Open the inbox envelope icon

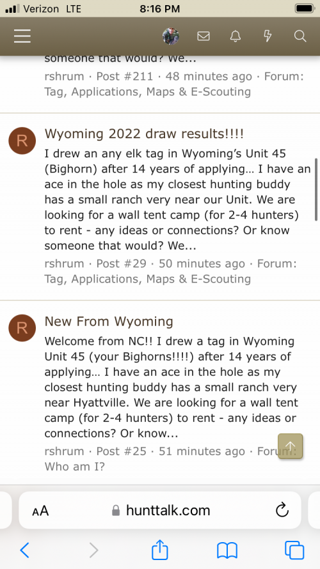[x=204, y=36]
